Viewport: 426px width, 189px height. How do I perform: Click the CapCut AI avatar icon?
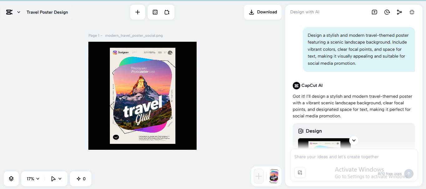296,85
